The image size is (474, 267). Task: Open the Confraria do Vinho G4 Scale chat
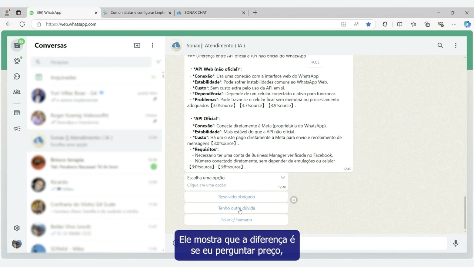tap(94, 208)
